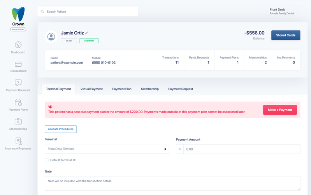Click the ID 261 tag
311x195 pixels.
click(x=69, y=41)
